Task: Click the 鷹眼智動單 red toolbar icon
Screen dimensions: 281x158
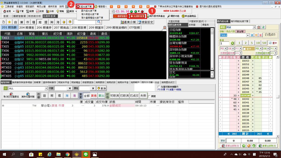Action: point(120,16)
